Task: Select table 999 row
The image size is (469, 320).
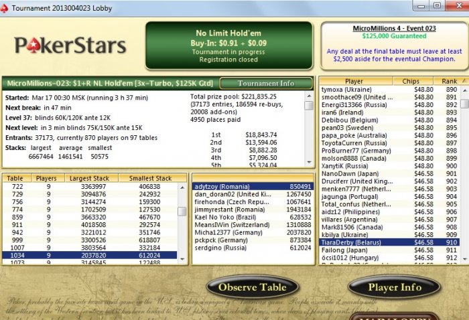Action: (90, 240)
